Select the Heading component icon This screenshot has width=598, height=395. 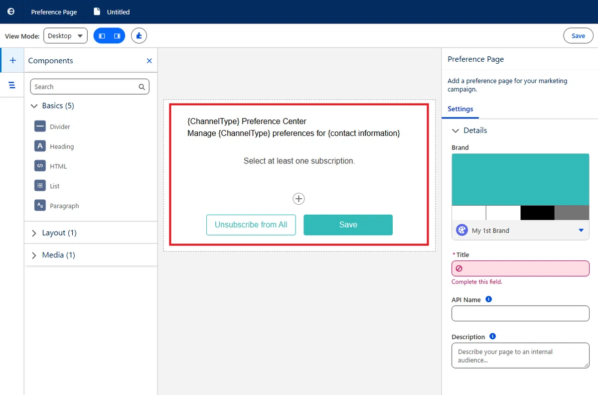coord(40,146)
